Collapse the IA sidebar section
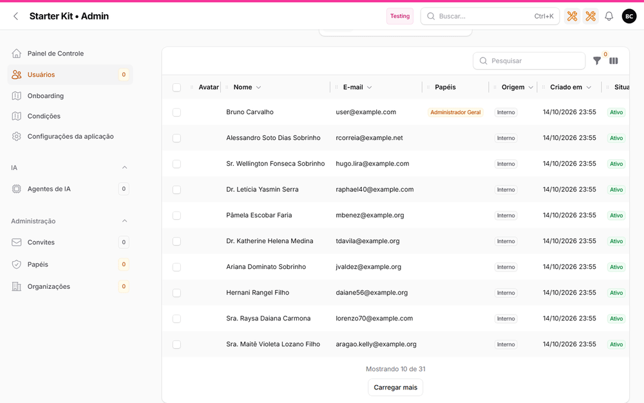 tap(124, 168)
